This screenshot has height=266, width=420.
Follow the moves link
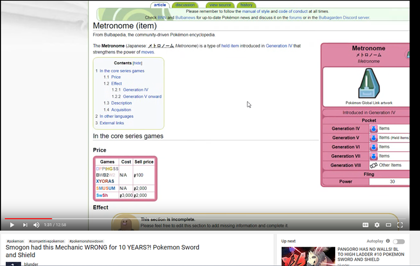point(147,52)
